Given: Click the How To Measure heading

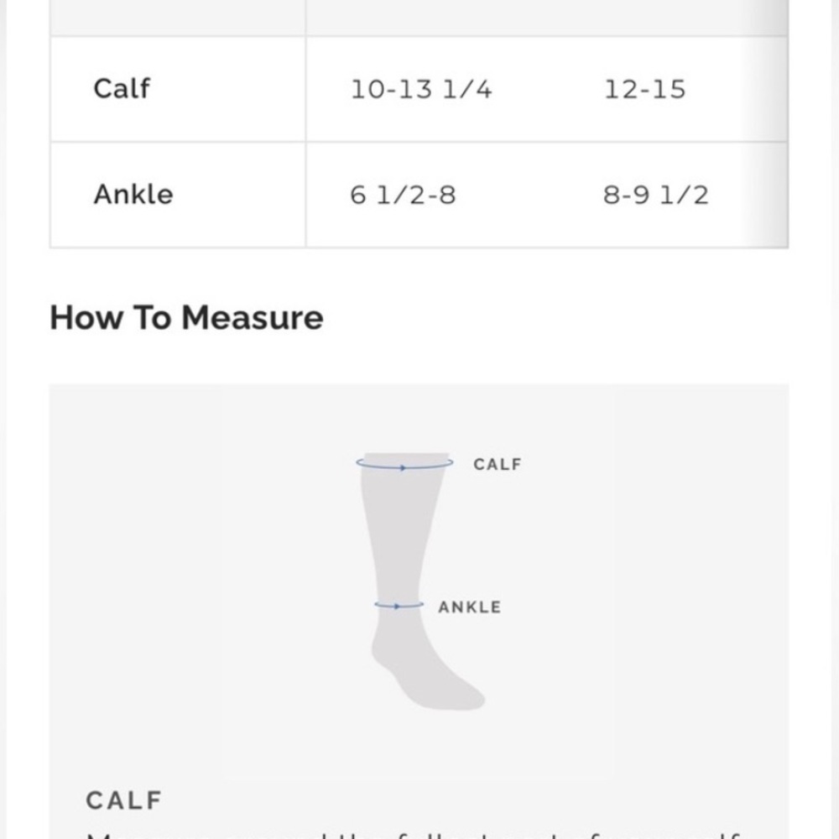Looking at the screenshot, I should [186, 317].
